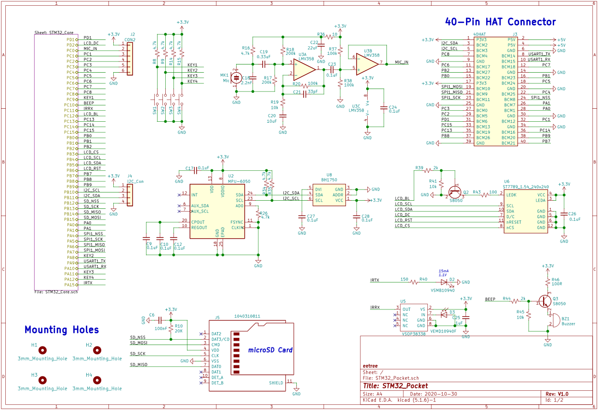Screen dimensions: 598x410
Task: Select transistor Q3 S8050 symbol
Action: click(x=545, y=301)
